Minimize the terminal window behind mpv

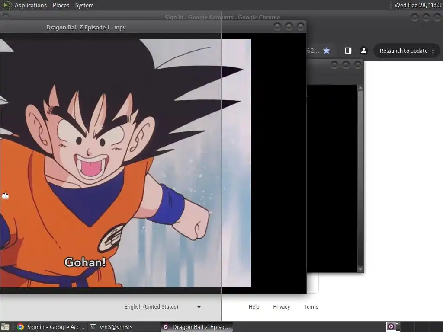click(x=334, y=65)
